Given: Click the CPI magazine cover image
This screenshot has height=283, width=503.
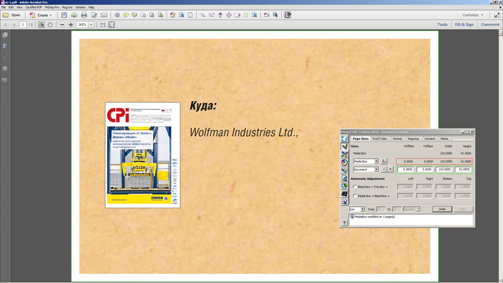Looking at the screenshot, I should tap(143, 155).
